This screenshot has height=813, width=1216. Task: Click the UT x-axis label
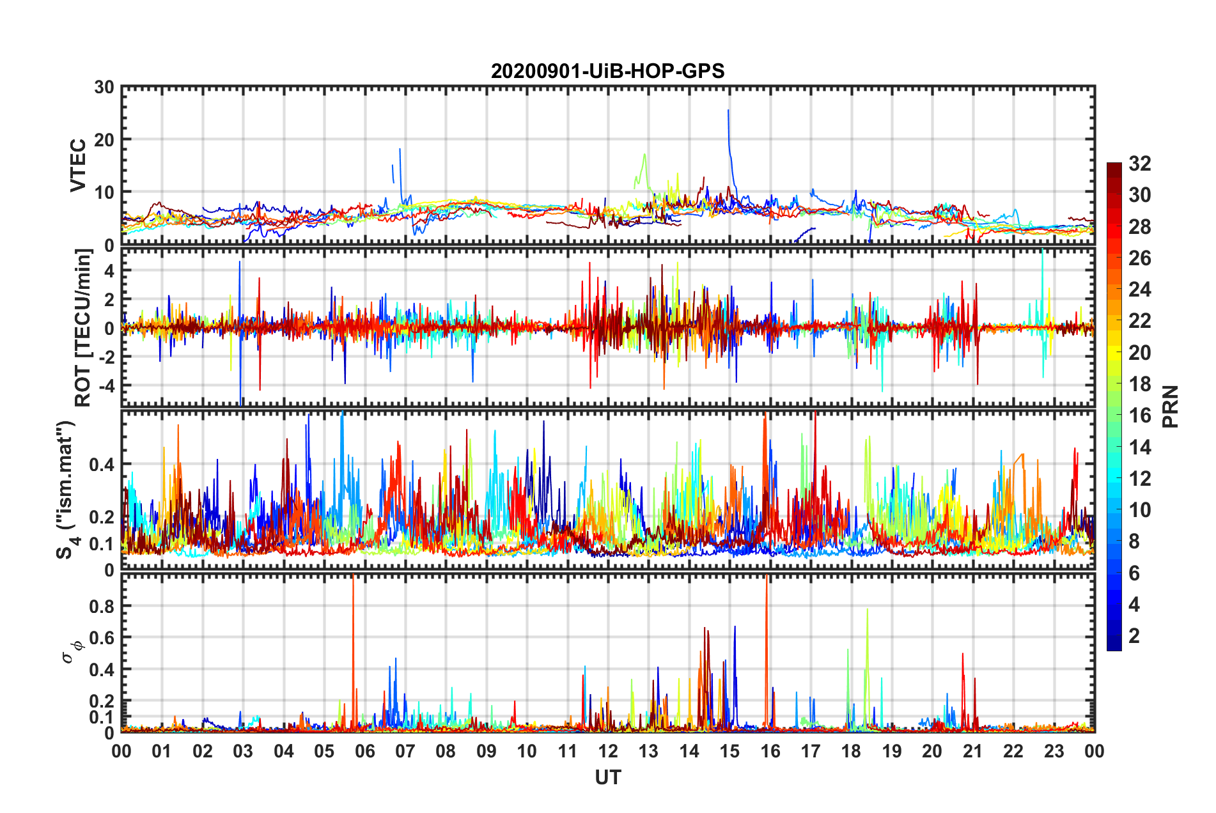(607, 778)
